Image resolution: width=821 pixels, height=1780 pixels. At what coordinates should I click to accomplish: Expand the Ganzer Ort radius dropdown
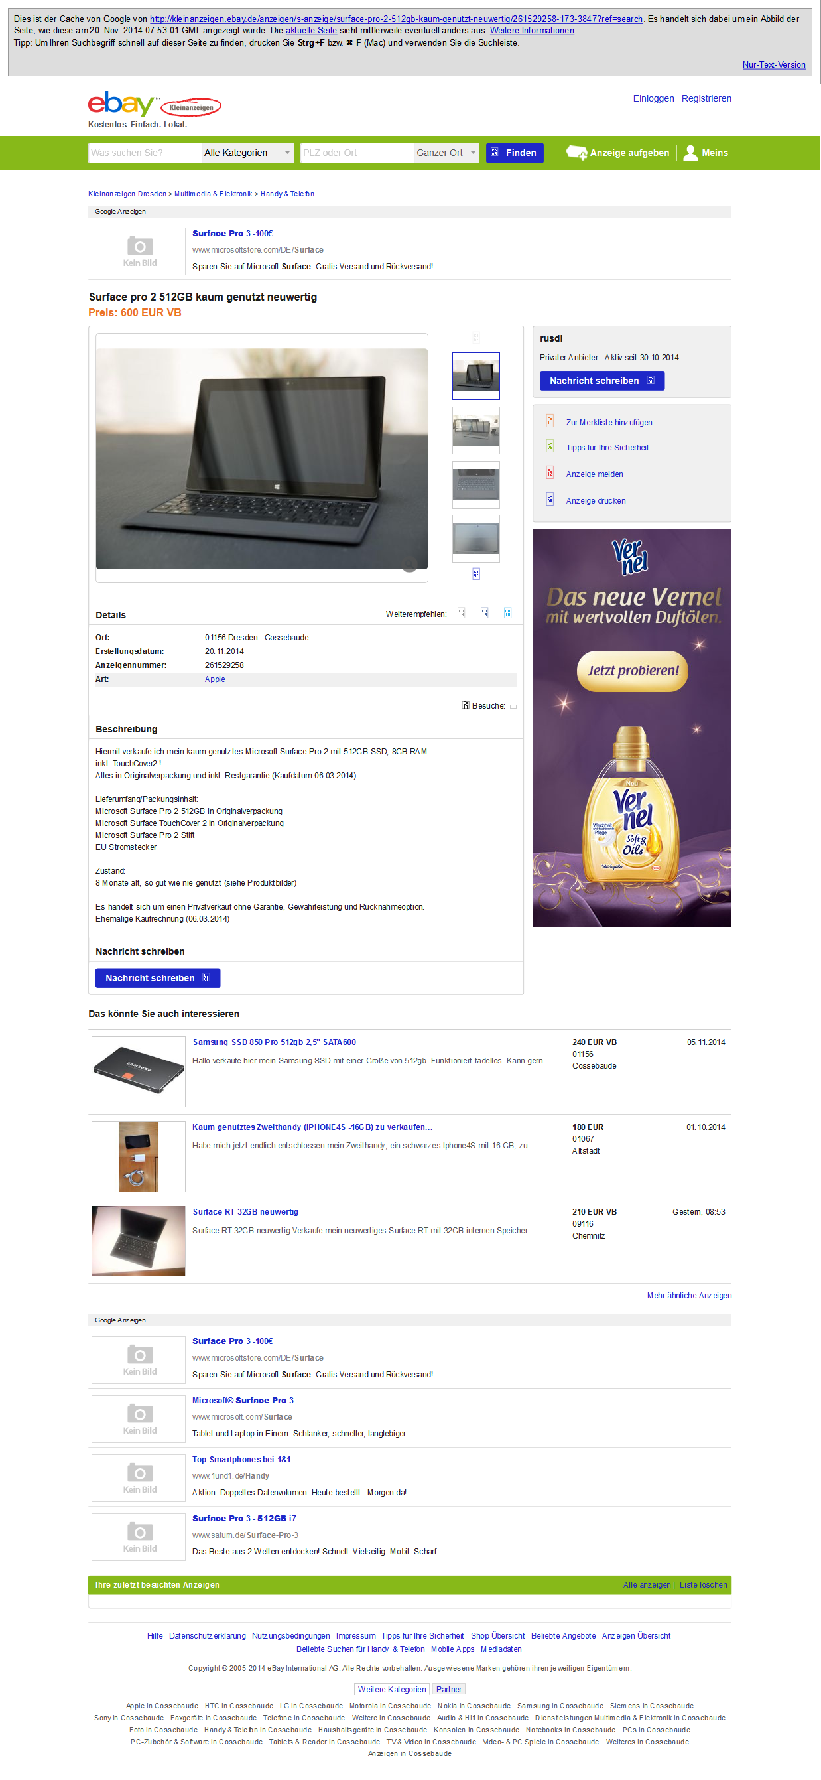[446, 153]
